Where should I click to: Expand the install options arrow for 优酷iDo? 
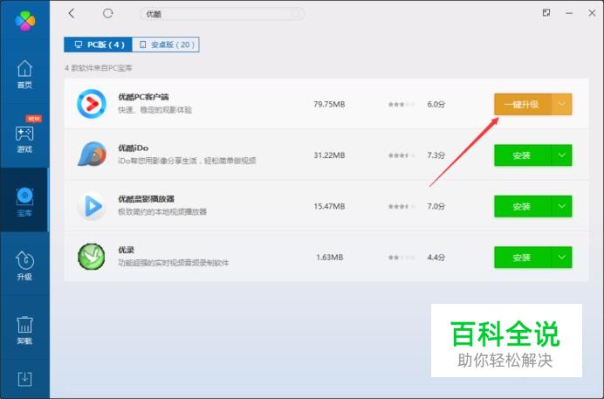coord(562,155)
